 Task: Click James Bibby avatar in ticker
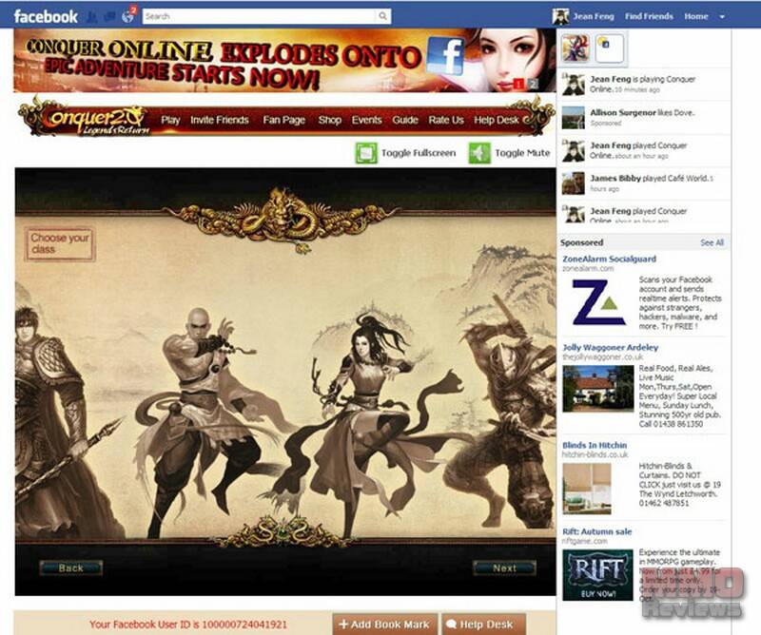tap(574, 183)
